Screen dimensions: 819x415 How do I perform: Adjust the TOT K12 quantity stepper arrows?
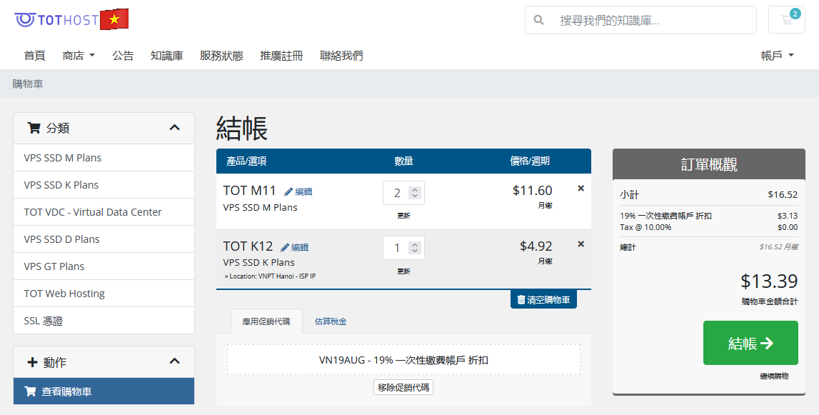(x=415, y=248)
